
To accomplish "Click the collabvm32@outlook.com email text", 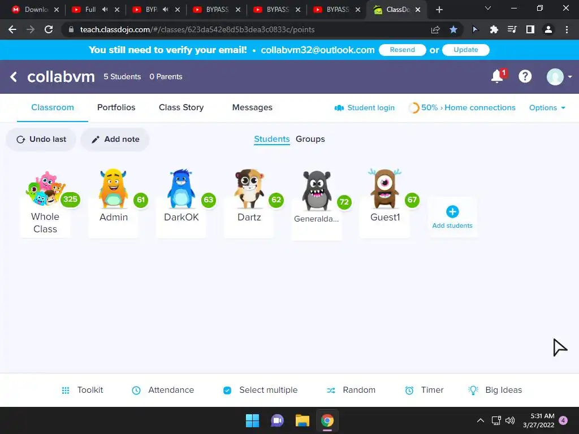I will 318,50.
